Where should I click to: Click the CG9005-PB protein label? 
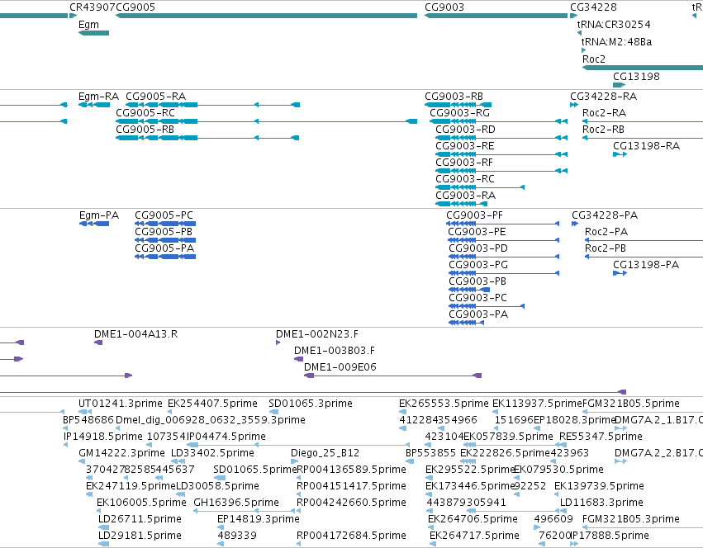[164, 232]
